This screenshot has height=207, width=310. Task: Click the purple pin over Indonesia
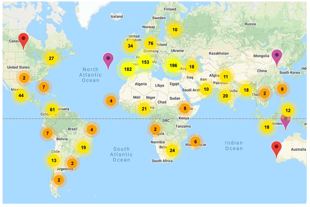click(x=286, y=120)
